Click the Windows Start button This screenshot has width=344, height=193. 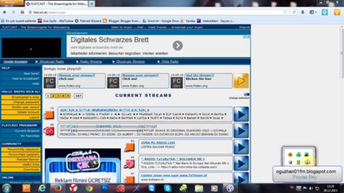click(6, 188)
